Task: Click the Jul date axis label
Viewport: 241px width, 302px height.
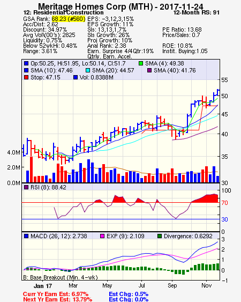Action: coord(141,285)
